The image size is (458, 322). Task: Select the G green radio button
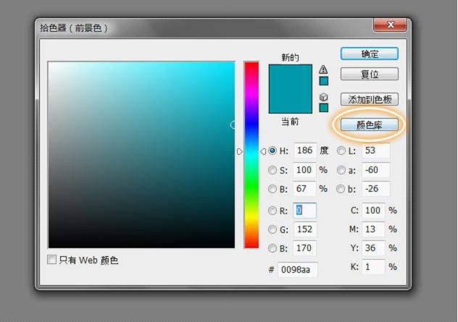pos(272,229)
